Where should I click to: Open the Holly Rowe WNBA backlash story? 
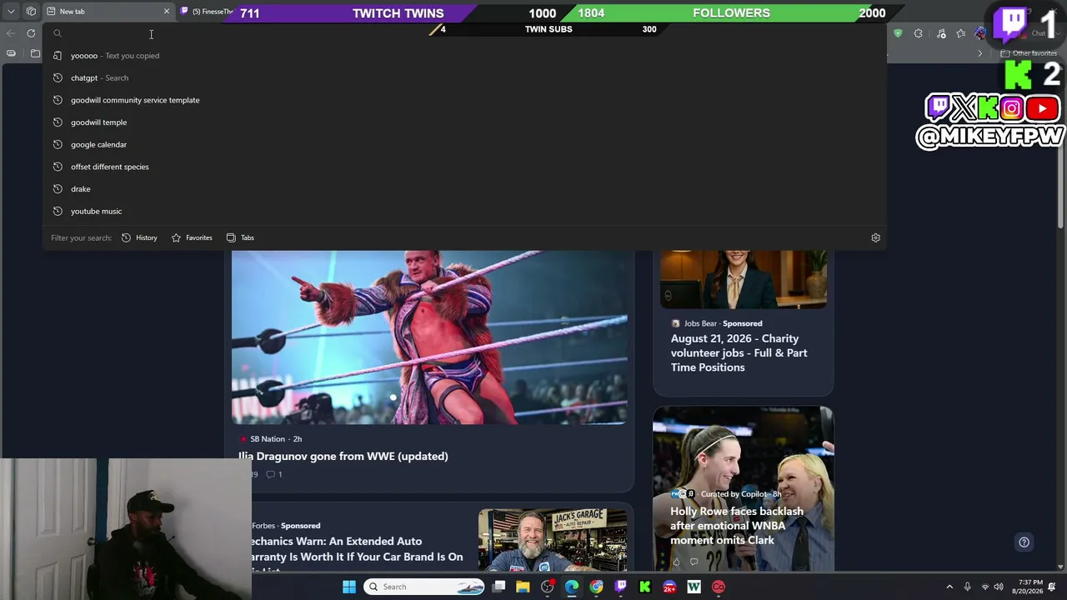pos(737,526)
